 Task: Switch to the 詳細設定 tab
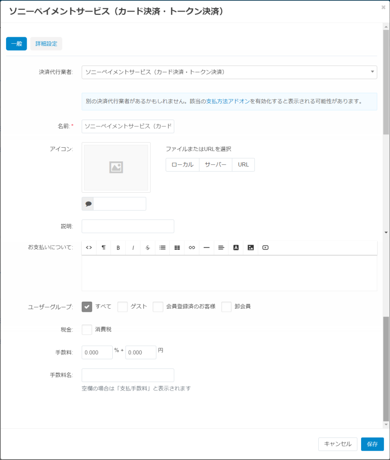pyautogui.click(x=46, y=44)
